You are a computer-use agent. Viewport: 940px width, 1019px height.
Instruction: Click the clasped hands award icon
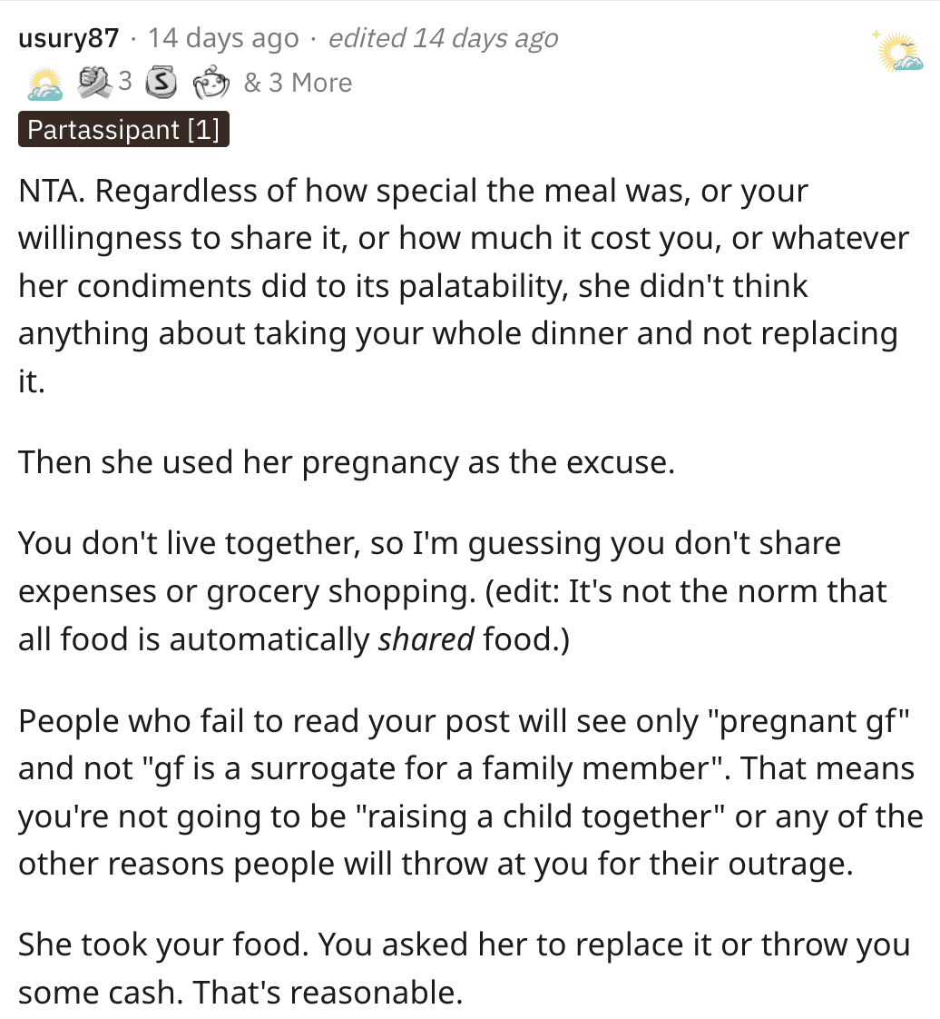pyautogui.click(x=95, y=83)
